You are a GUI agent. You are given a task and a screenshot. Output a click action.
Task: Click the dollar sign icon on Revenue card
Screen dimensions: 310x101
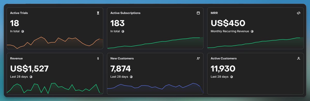point(98,58)
